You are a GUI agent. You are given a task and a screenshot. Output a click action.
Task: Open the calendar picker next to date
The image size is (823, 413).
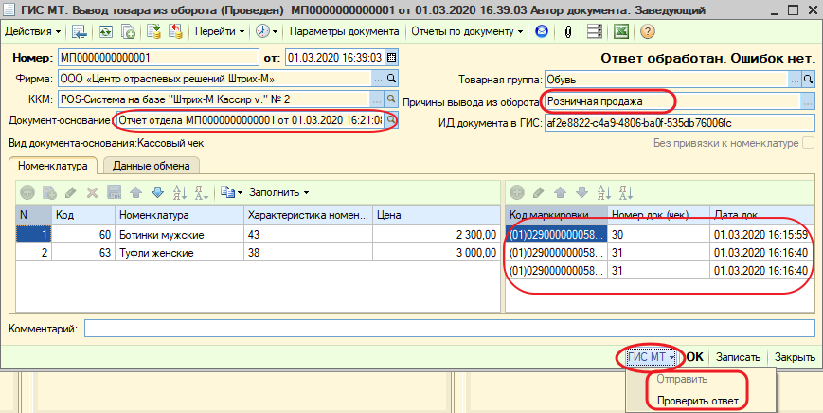[390, 58]
